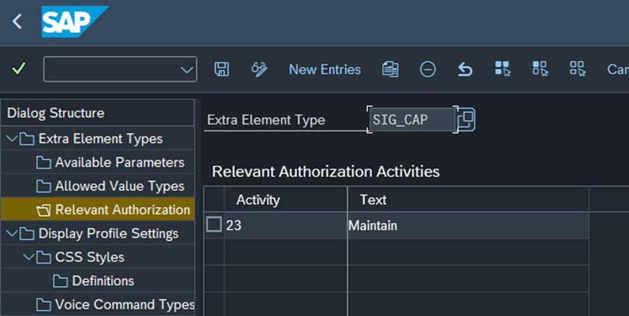Image resolution: width=629 pixels, height=316 pixels.
Task: Open the Allowed Value Types tree item
Action: click(x=119, y=186)
